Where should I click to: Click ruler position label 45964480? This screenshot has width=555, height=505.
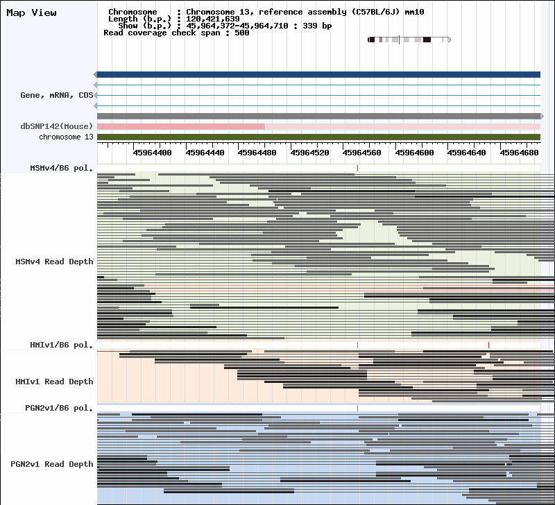(x=257, y=153)
